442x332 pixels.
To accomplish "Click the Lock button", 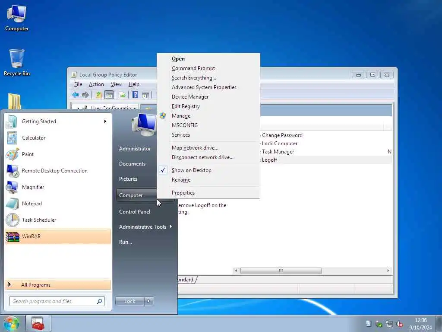I will [x=130, y=301].
